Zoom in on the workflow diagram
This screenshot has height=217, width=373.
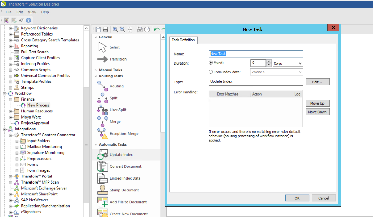115,29
